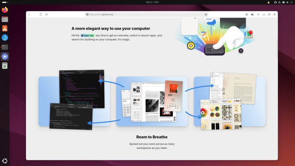Open the system menu via power icon
The image size is (295, 166).
pos(291,2)
